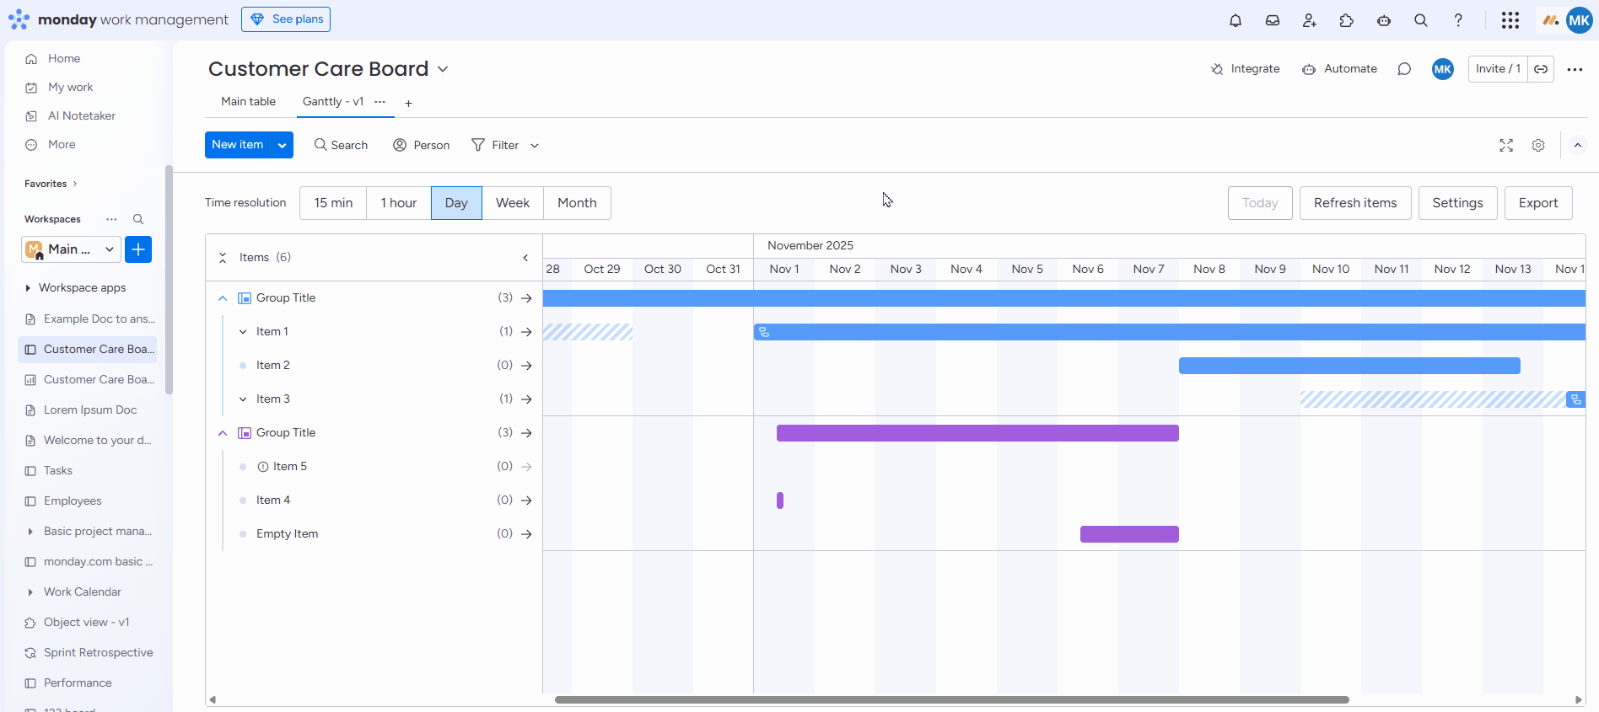1599x712 pixels.
Task: Expand the Workspace apps section
Action: 28,288
